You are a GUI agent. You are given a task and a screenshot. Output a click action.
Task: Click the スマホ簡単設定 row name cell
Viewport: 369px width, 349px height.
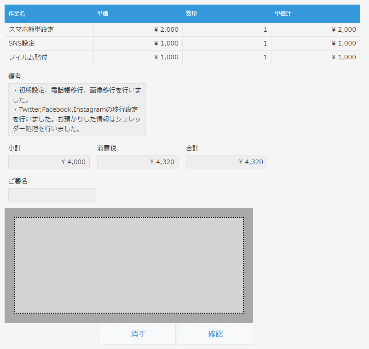click(x=49, y=29)
